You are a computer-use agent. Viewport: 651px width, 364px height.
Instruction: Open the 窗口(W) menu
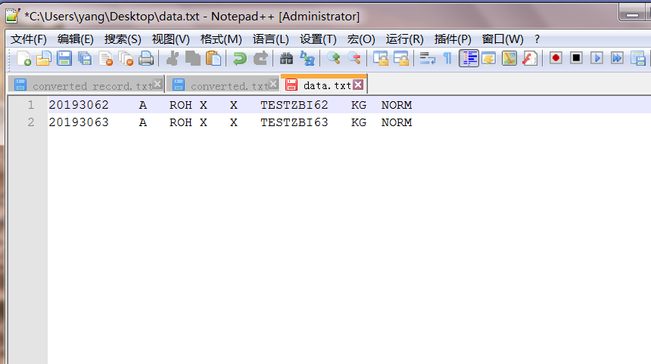point(503,39)
